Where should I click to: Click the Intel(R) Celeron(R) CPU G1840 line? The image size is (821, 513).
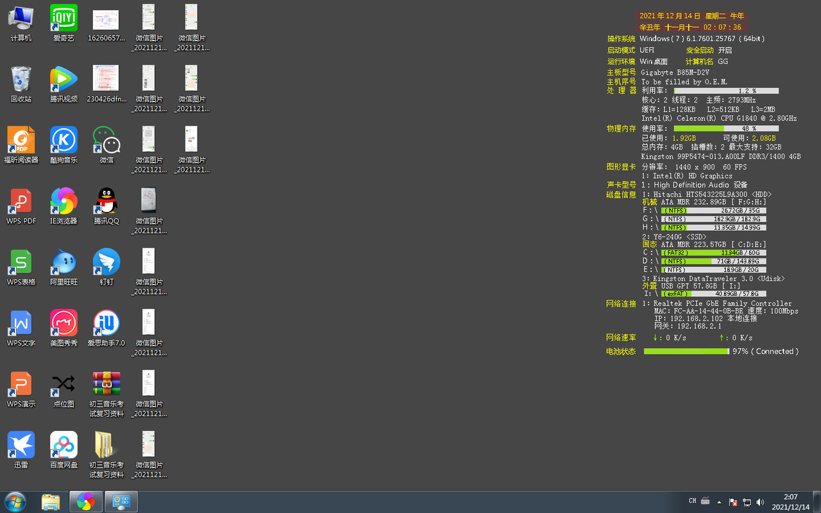pyautogui.click(x=719, y=119)
